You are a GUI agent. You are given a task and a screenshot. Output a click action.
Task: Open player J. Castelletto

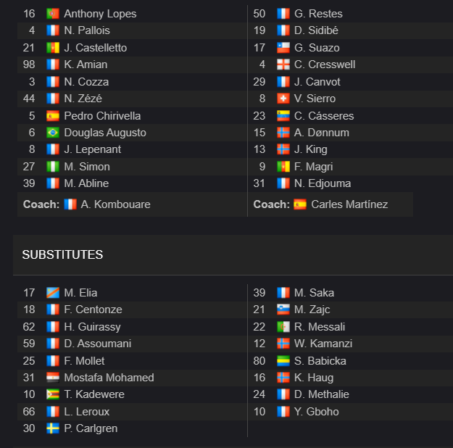pyautogui.click(x=96, y=48)
